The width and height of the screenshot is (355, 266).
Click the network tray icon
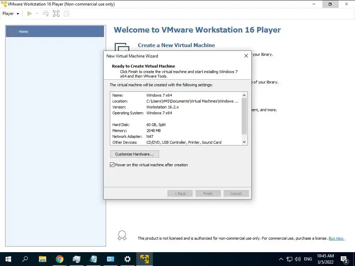pyautogui.click(x=289, y=259)
